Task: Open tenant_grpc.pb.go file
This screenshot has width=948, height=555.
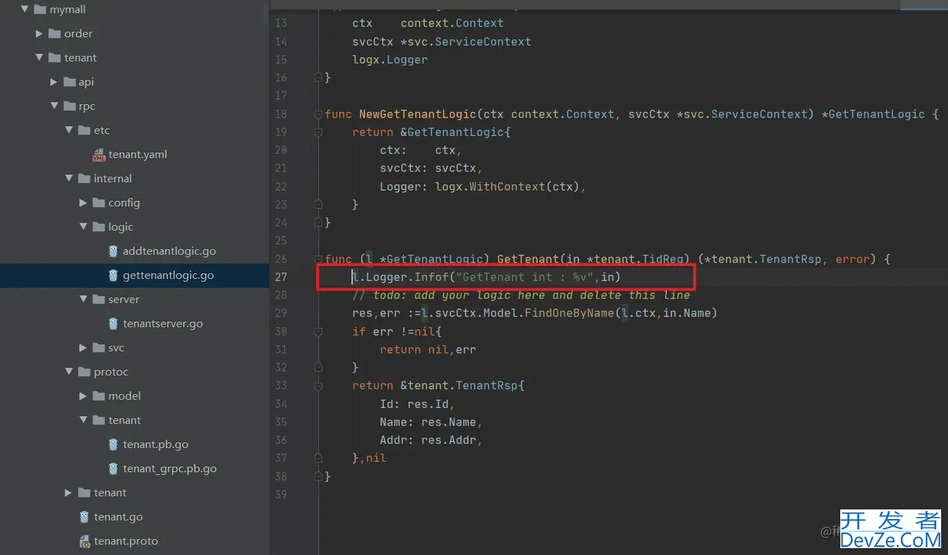Action: (x=170, y=469)
